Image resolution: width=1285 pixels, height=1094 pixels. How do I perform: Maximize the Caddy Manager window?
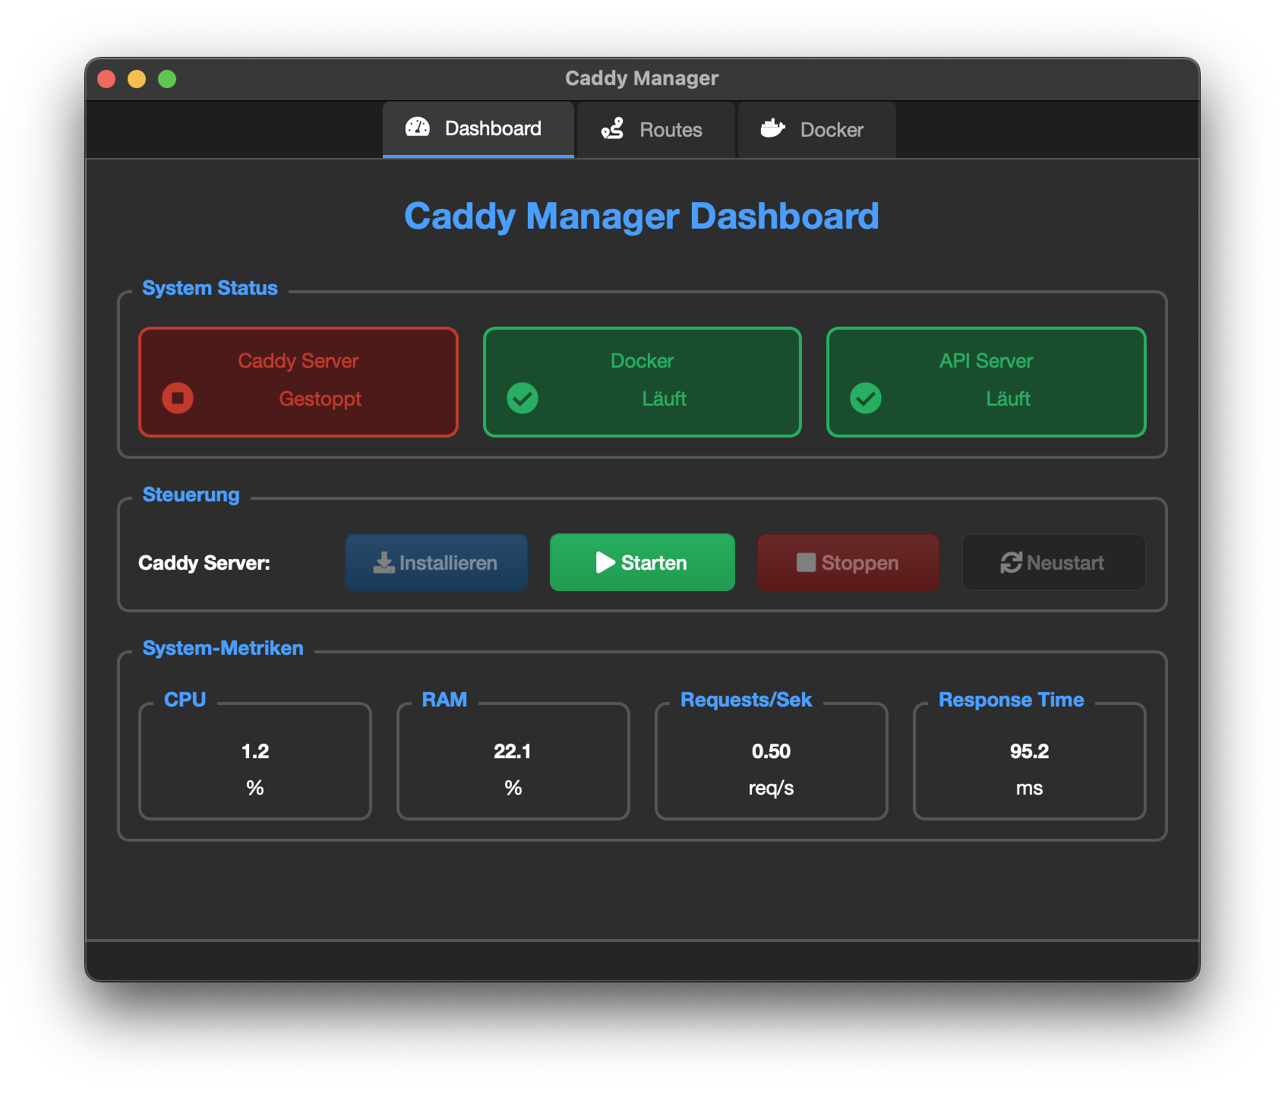[x=167, y=79]
